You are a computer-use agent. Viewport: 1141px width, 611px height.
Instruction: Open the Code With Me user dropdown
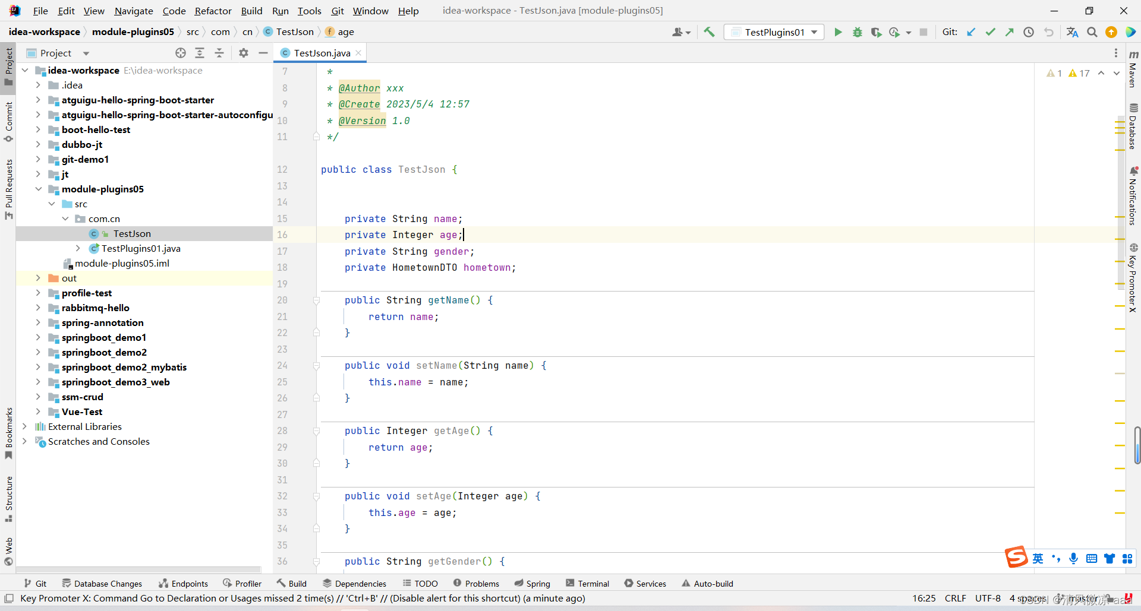(681, 32)
